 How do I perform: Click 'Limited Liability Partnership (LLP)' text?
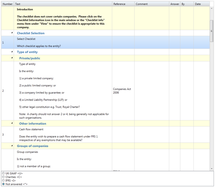click(44, 100)
